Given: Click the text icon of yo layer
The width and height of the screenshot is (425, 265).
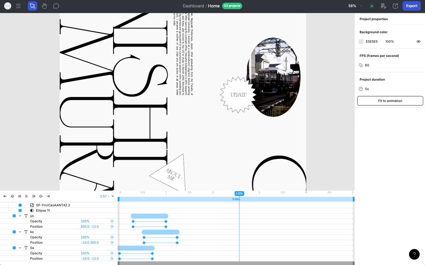Looking at the screenshot, I should [25, 216].
